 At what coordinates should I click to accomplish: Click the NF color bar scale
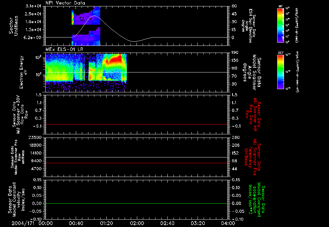[281, 25]
